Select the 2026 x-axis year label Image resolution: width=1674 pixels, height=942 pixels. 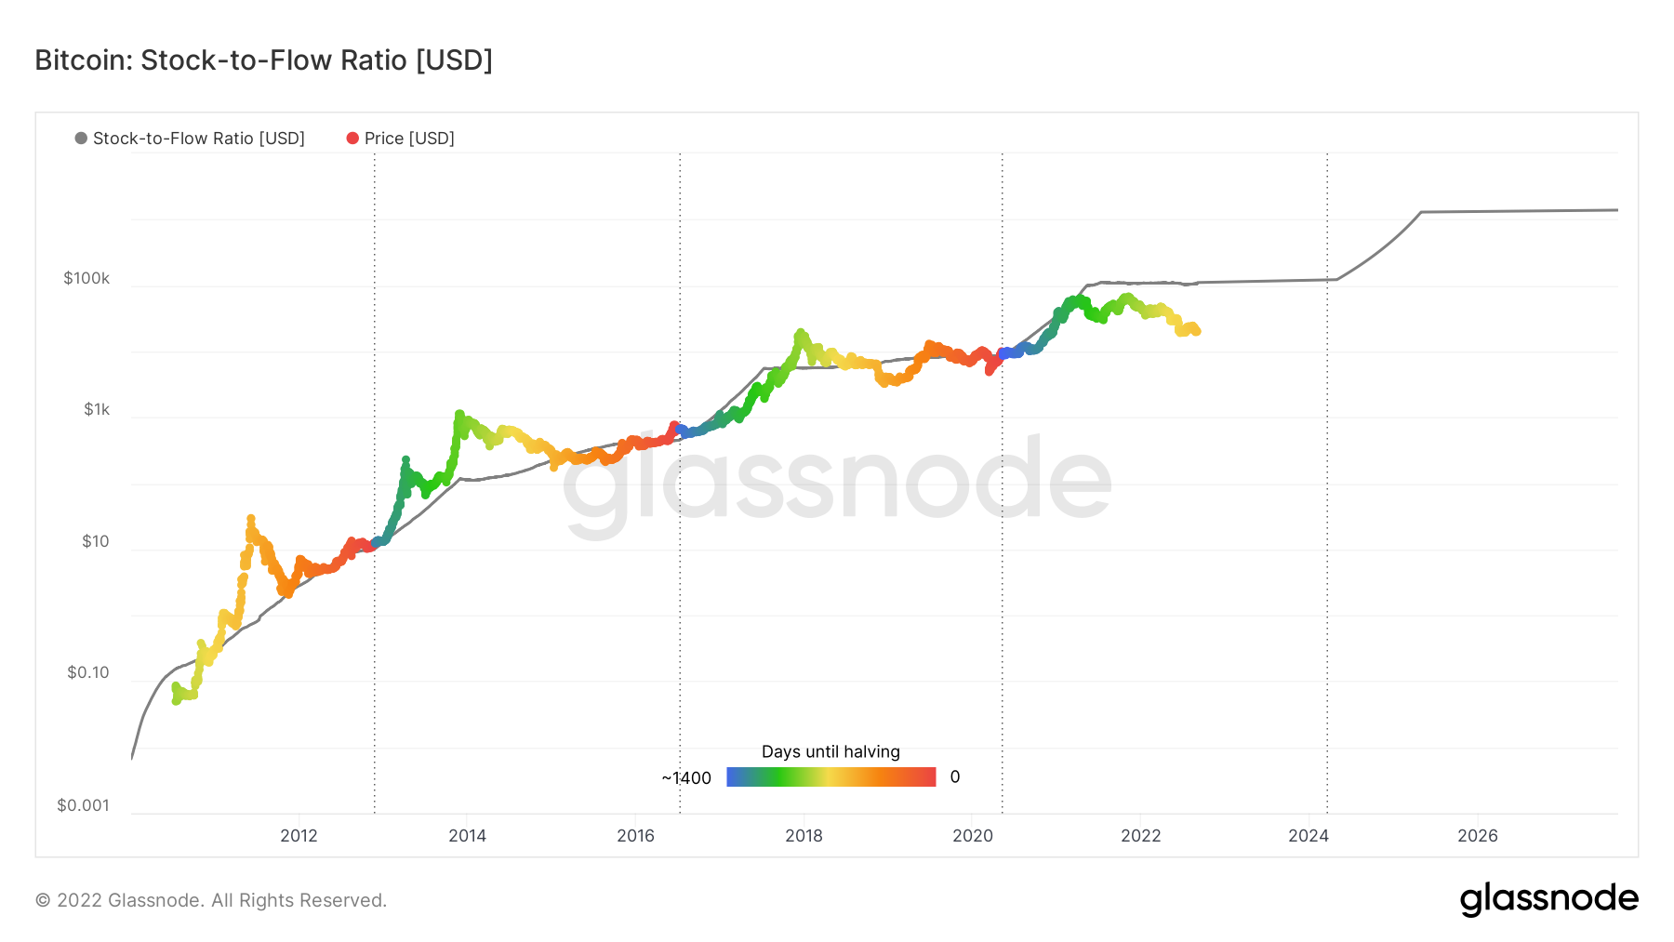click(x=1477, y=835)
